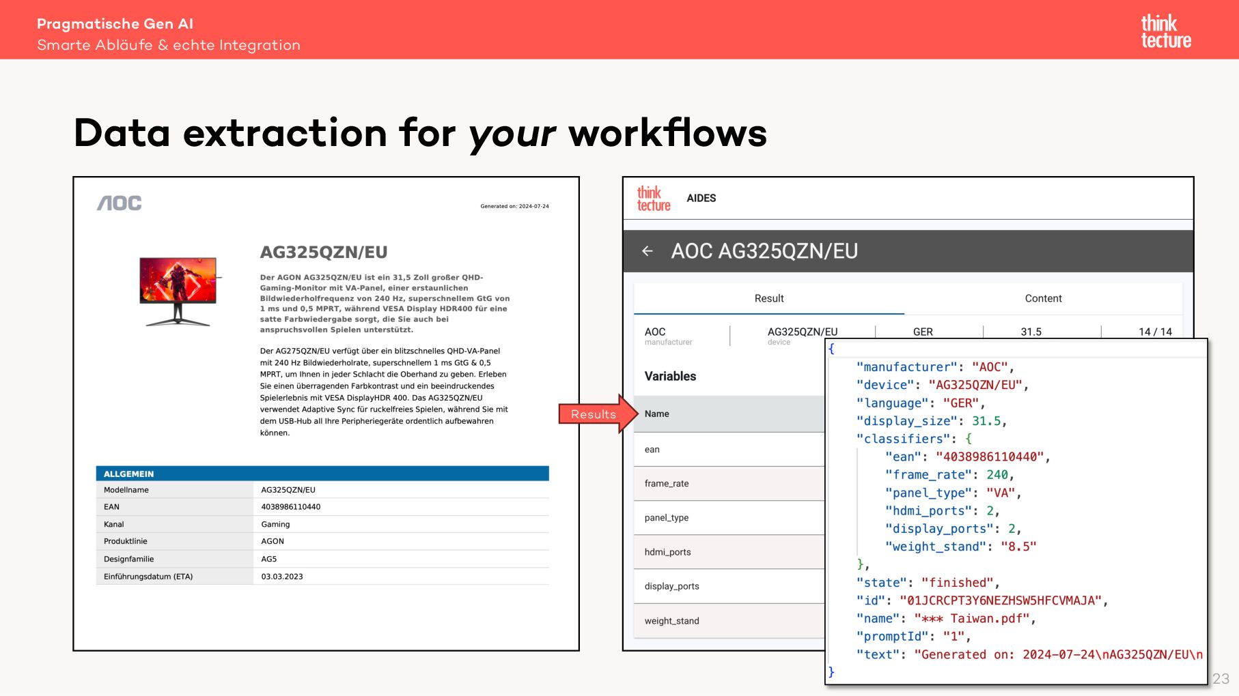Click the Pragmatische Gen AI header text
1239x696 pixels.
[115, 24]
